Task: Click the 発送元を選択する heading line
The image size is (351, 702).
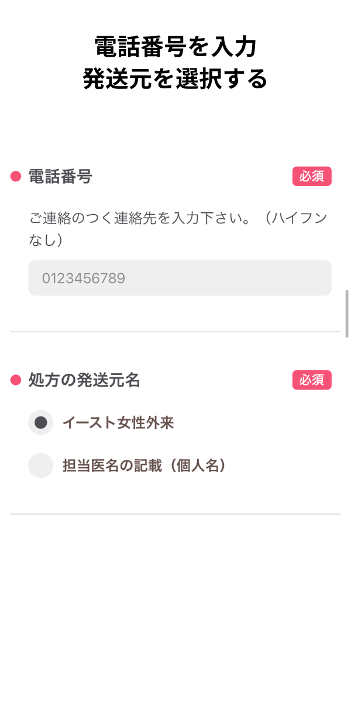Action: pyautogui.click(x=175, y=79)
